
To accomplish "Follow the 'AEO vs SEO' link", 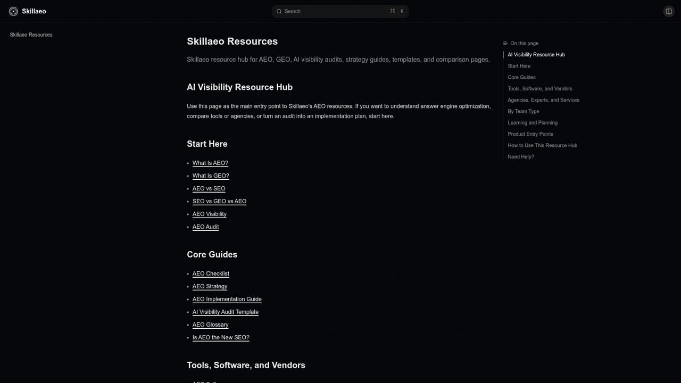I will tap(209, 189).
